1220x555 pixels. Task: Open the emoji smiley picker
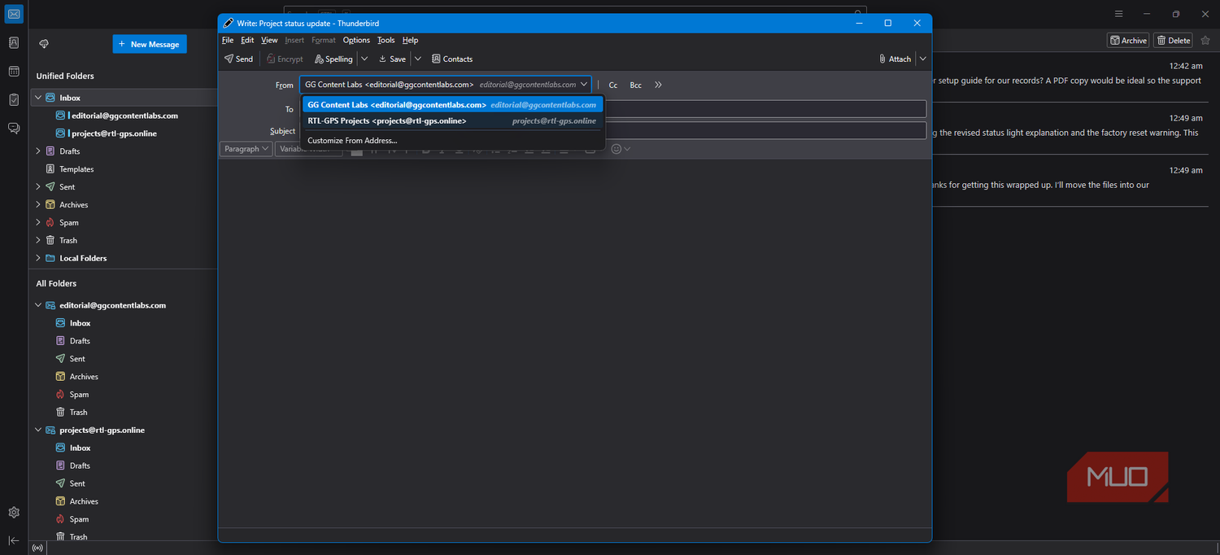616,149
